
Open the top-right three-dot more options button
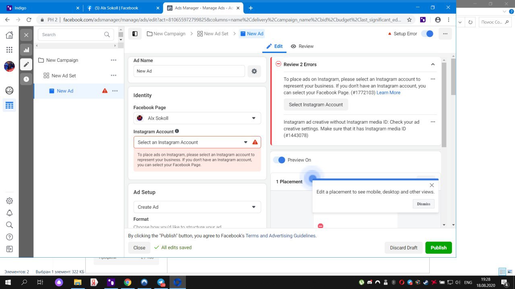click(x=445, y=34)
